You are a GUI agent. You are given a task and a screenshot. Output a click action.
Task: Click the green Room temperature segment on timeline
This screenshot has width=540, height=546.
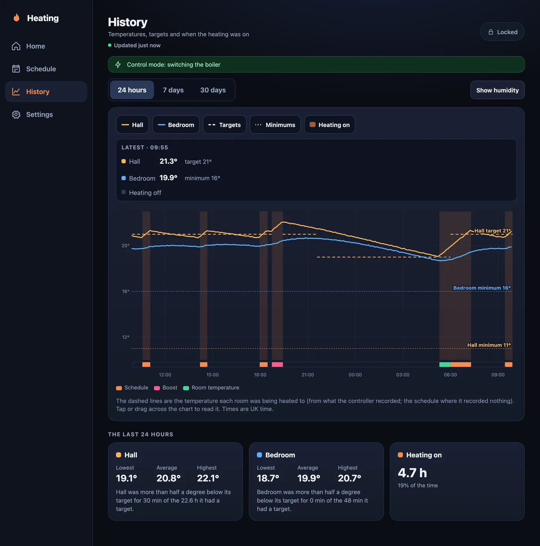(445, 364)
